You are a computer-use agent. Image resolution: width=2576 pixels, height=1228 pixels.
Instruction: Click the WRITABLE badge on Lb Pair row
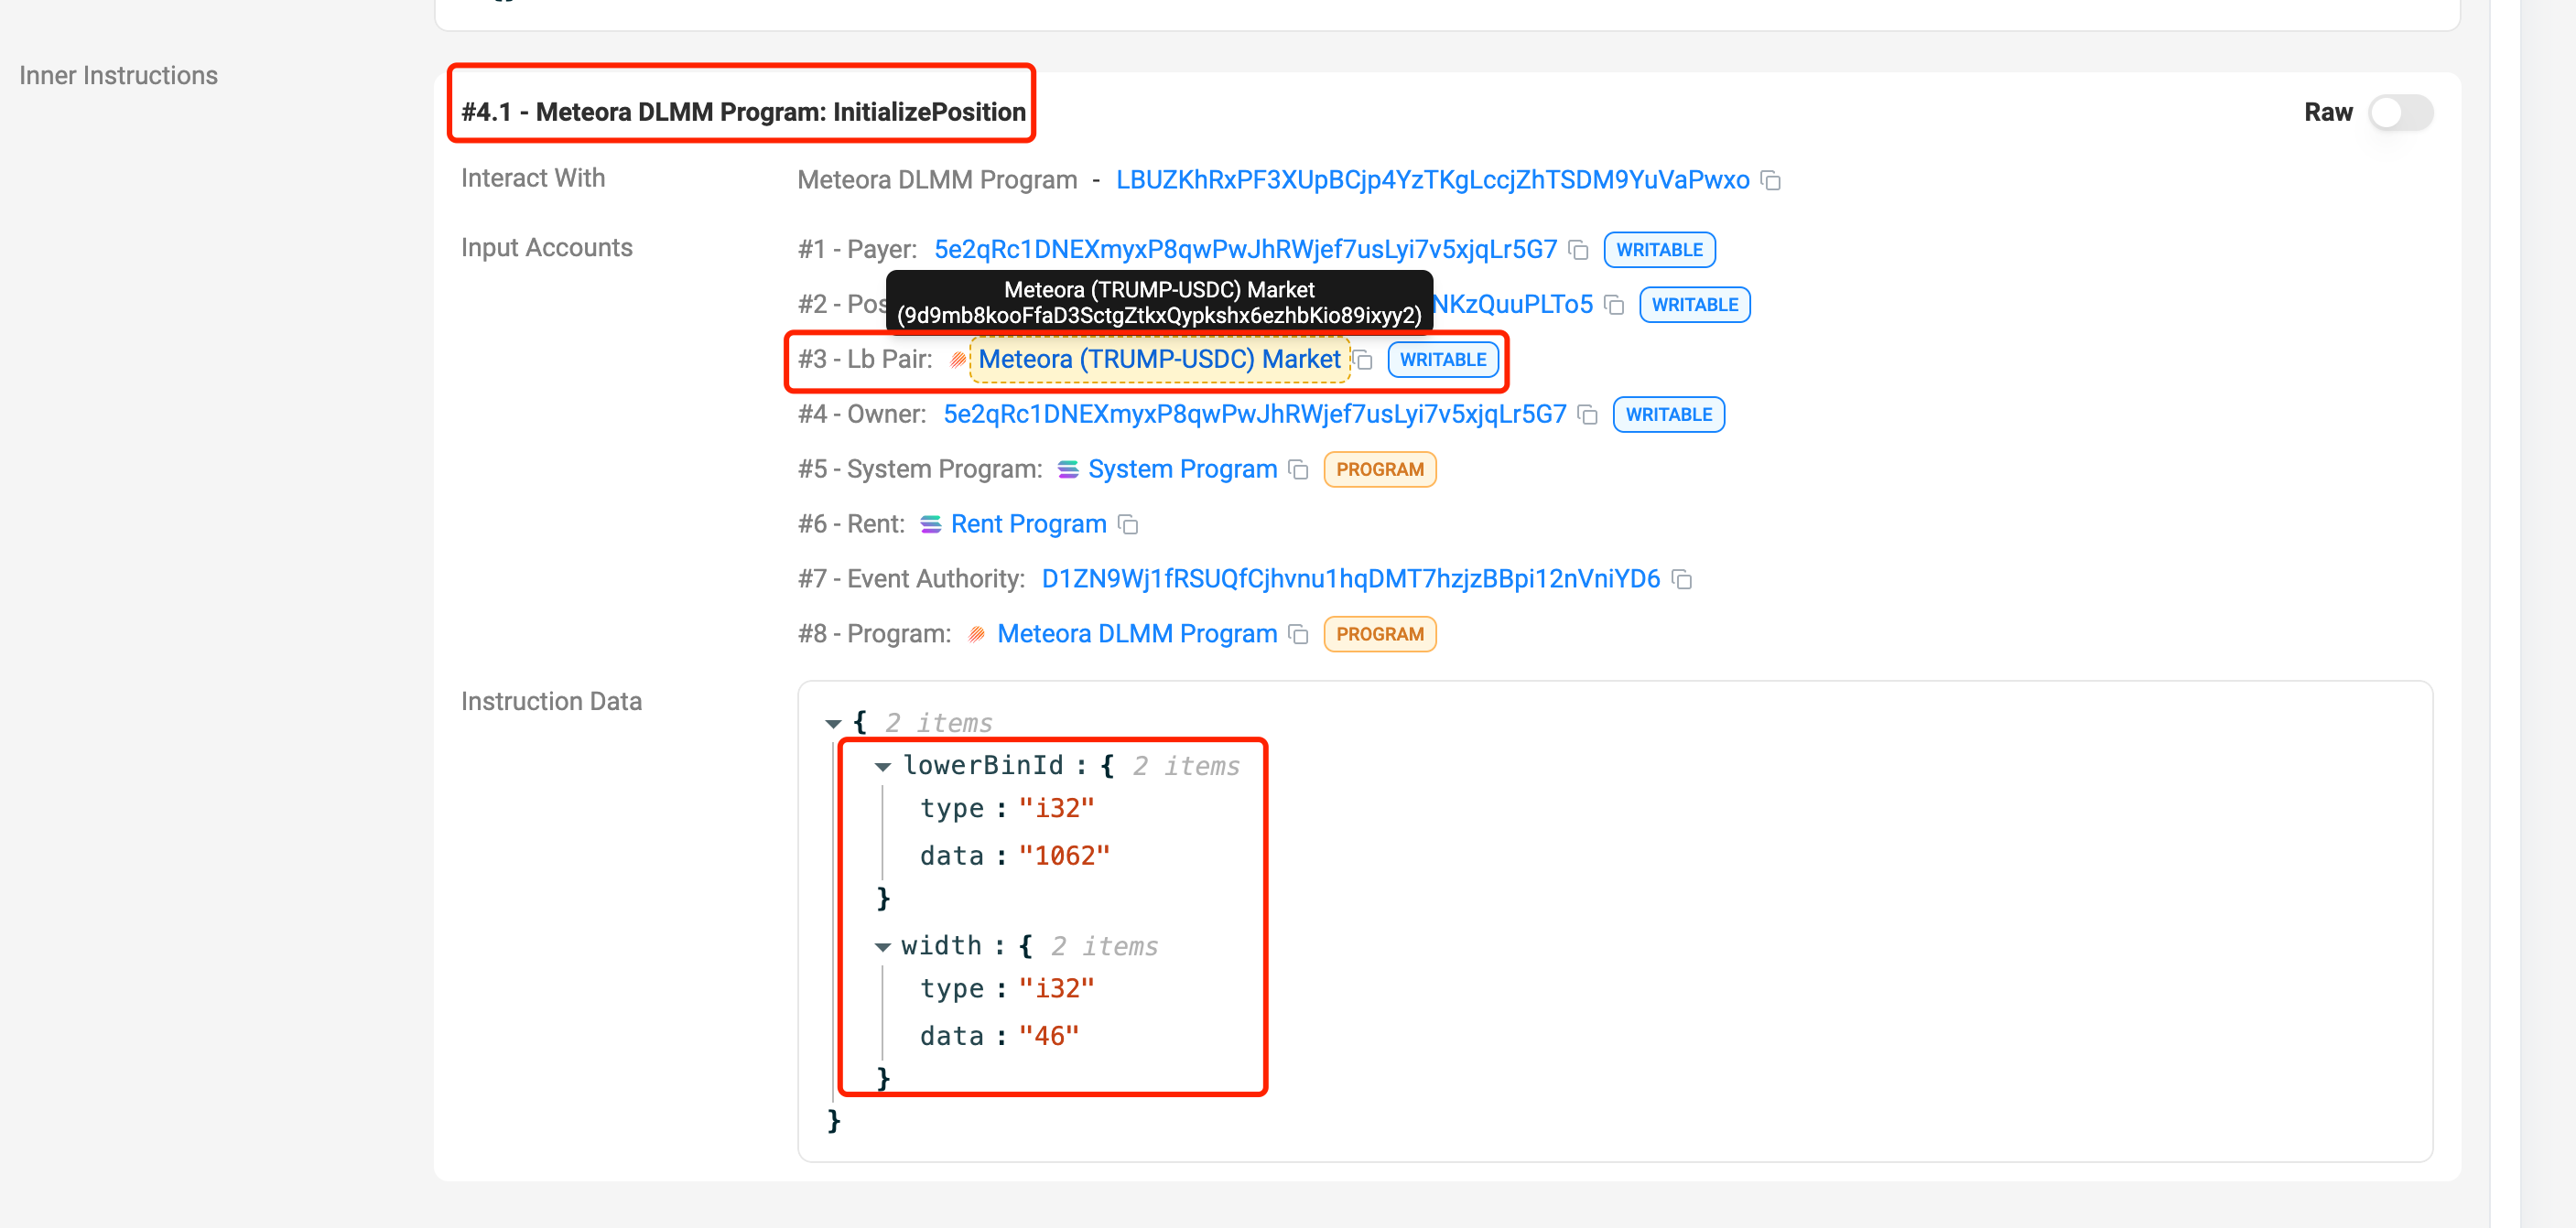coord(1443,360)
